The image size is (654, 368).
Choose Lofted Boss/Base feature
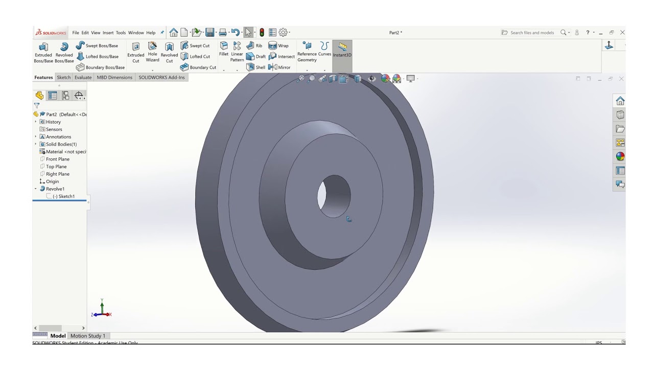point(97,56)
